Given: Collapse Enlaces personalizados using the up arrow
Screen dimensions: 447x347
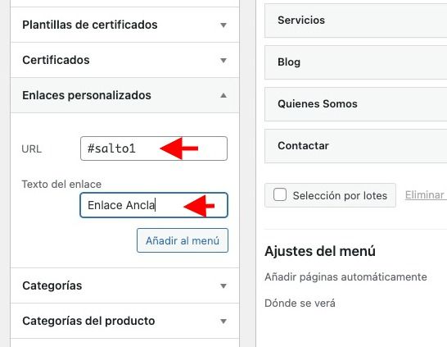Looking at the screenshot, I should point(223,95).
